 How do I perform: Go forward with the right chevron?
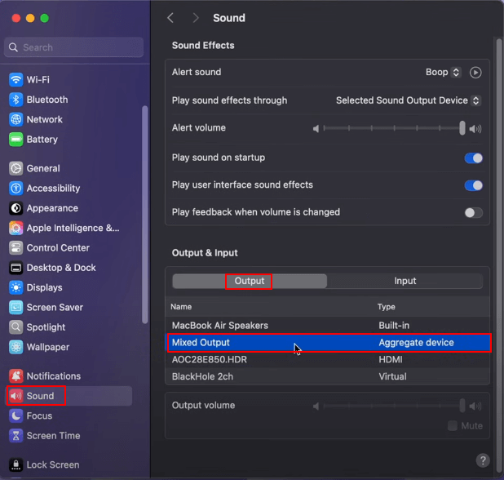196,18
